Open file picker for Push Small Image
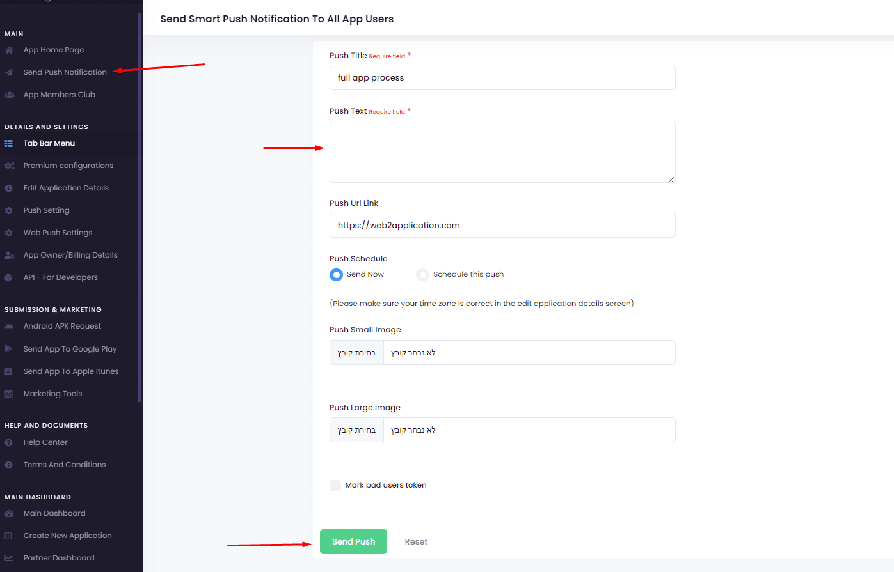 356,352
